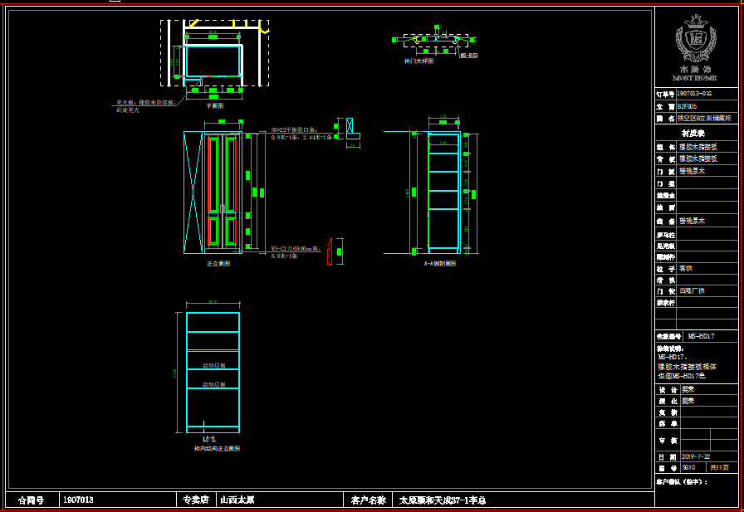The width and height of the screenshot is (744, 512).
Task: Click the contract number 1907013 cell
Action: (x=79, y=500)
